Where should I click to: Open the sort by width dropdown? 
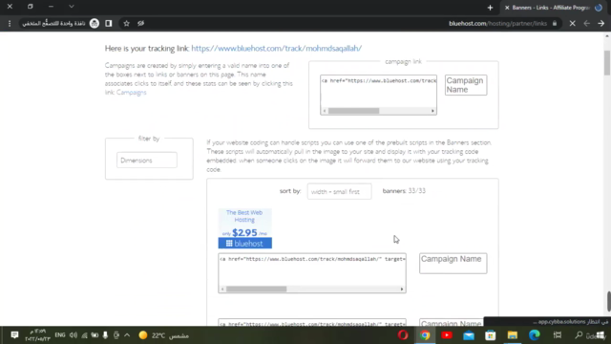pyautogui.click(x=339, y=191)
